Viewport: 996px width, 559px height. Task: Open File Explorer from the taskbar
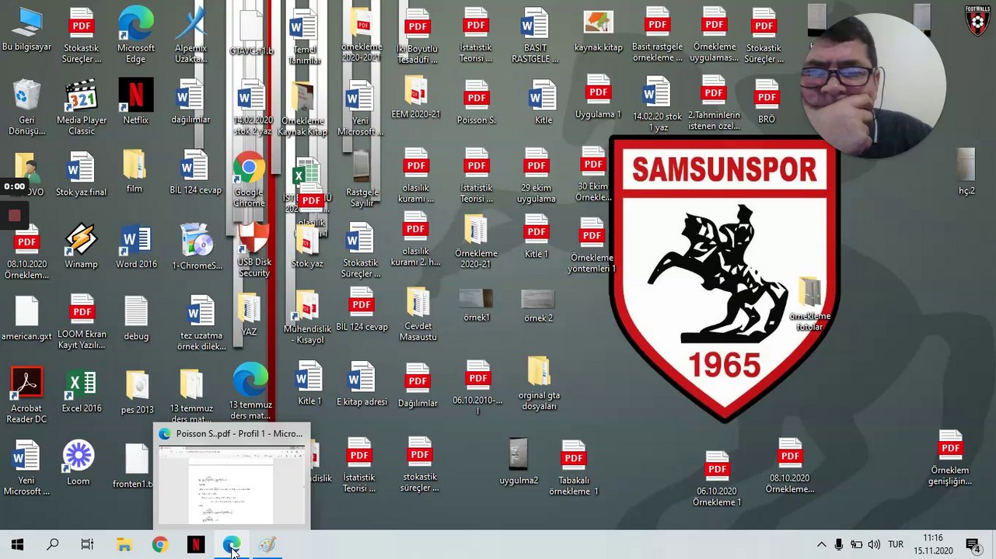tap(124, 545)
